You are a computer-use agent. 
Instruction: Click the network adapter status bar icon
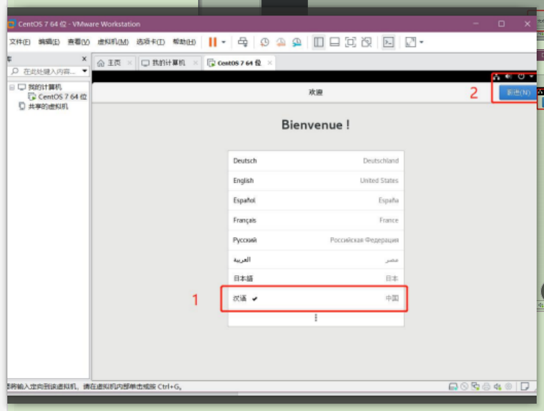(476, 387)
